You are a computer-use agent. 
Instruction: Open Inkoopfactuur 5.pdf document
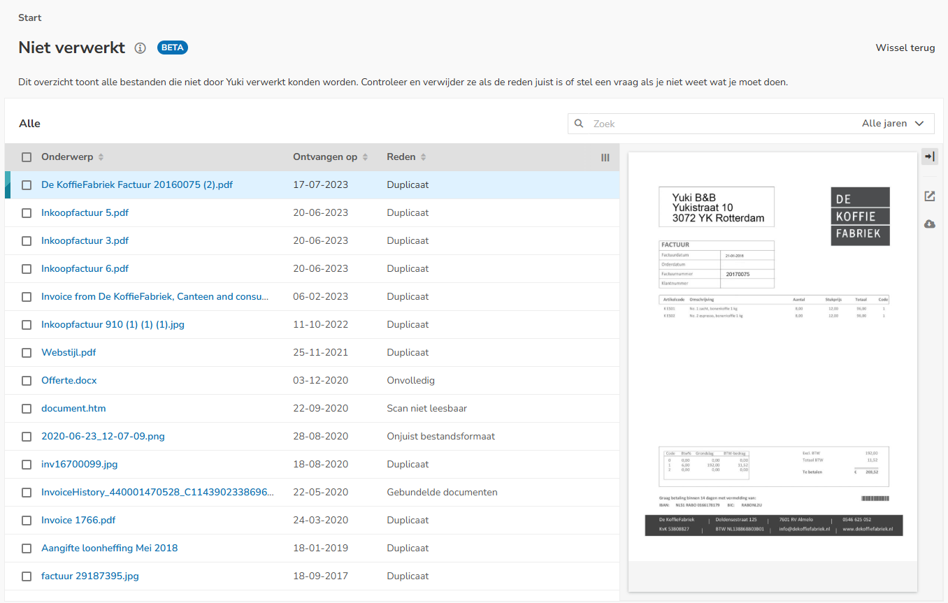85,213
